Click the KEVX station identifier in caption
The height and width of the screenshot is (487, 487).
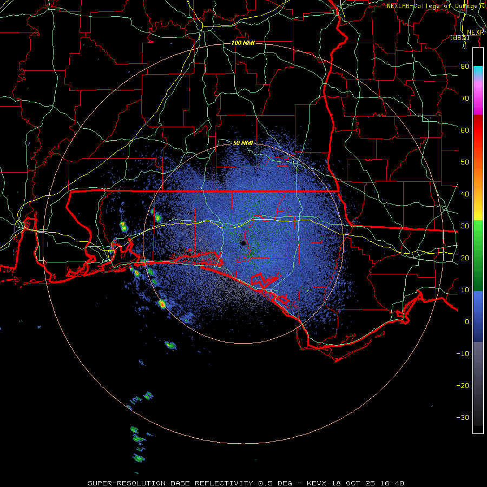[x=318, y=483]
